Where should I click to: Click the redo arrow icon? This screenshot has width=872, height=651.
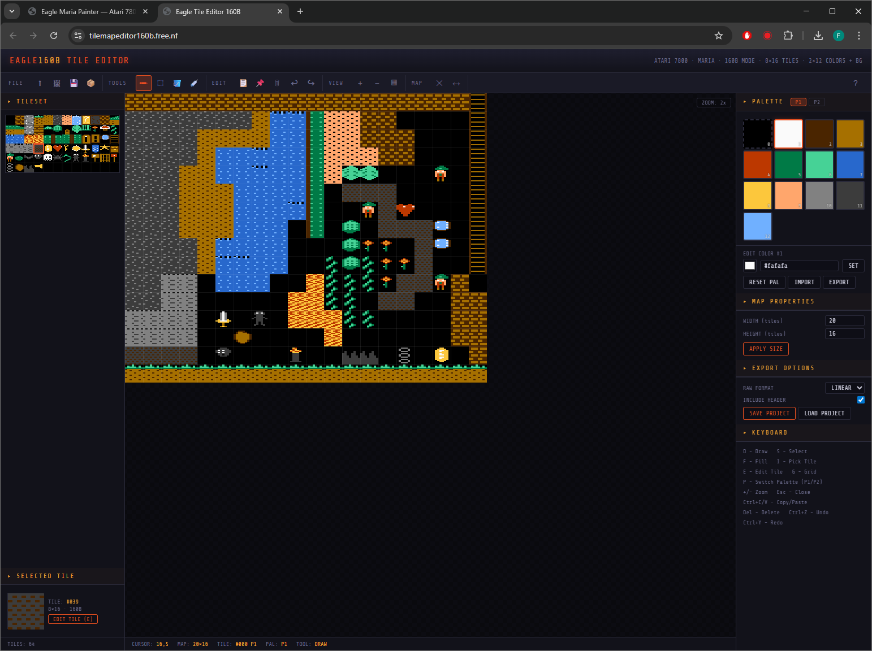pos(311,83)
